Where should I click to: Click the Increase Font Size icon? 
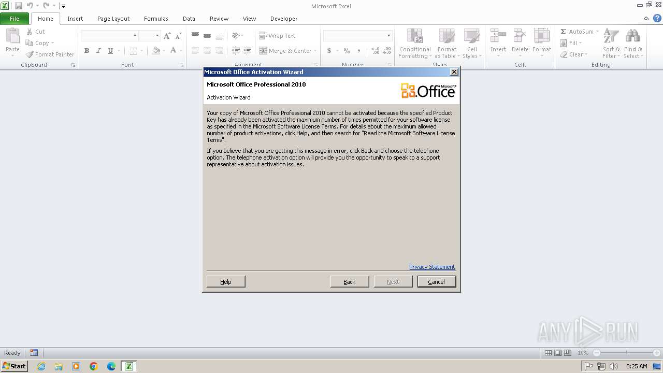[x=167, y=36]
